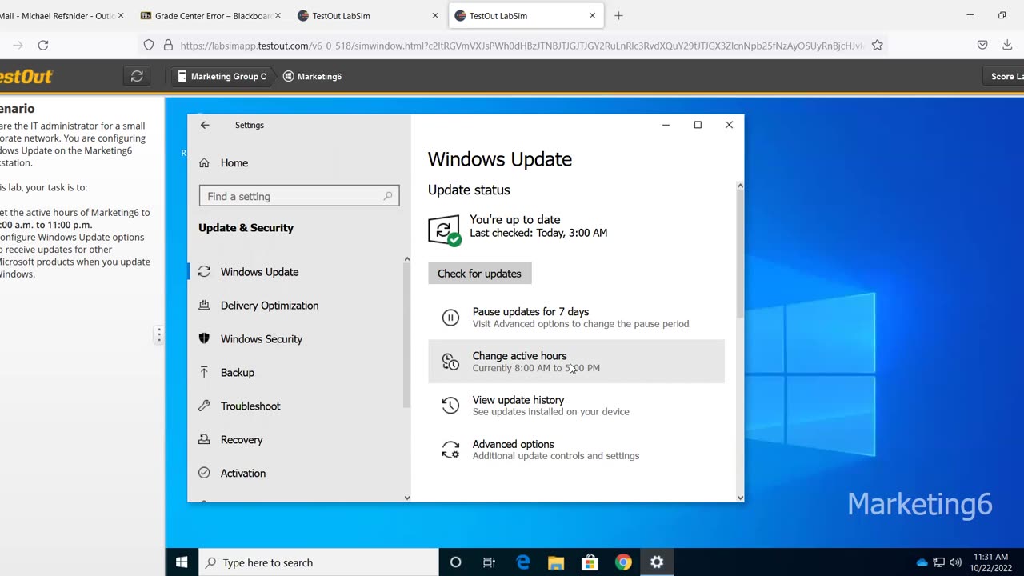Click the taskbar clock and date
The image size is (1024, 576).
click(x=991, y=562)
